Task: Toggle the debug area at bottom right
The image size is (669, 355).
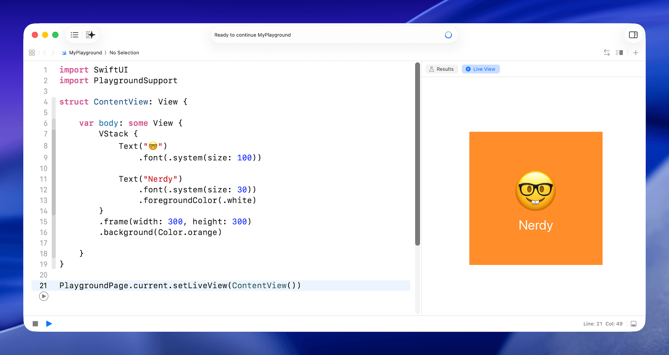Action: [x=633, y=324]
